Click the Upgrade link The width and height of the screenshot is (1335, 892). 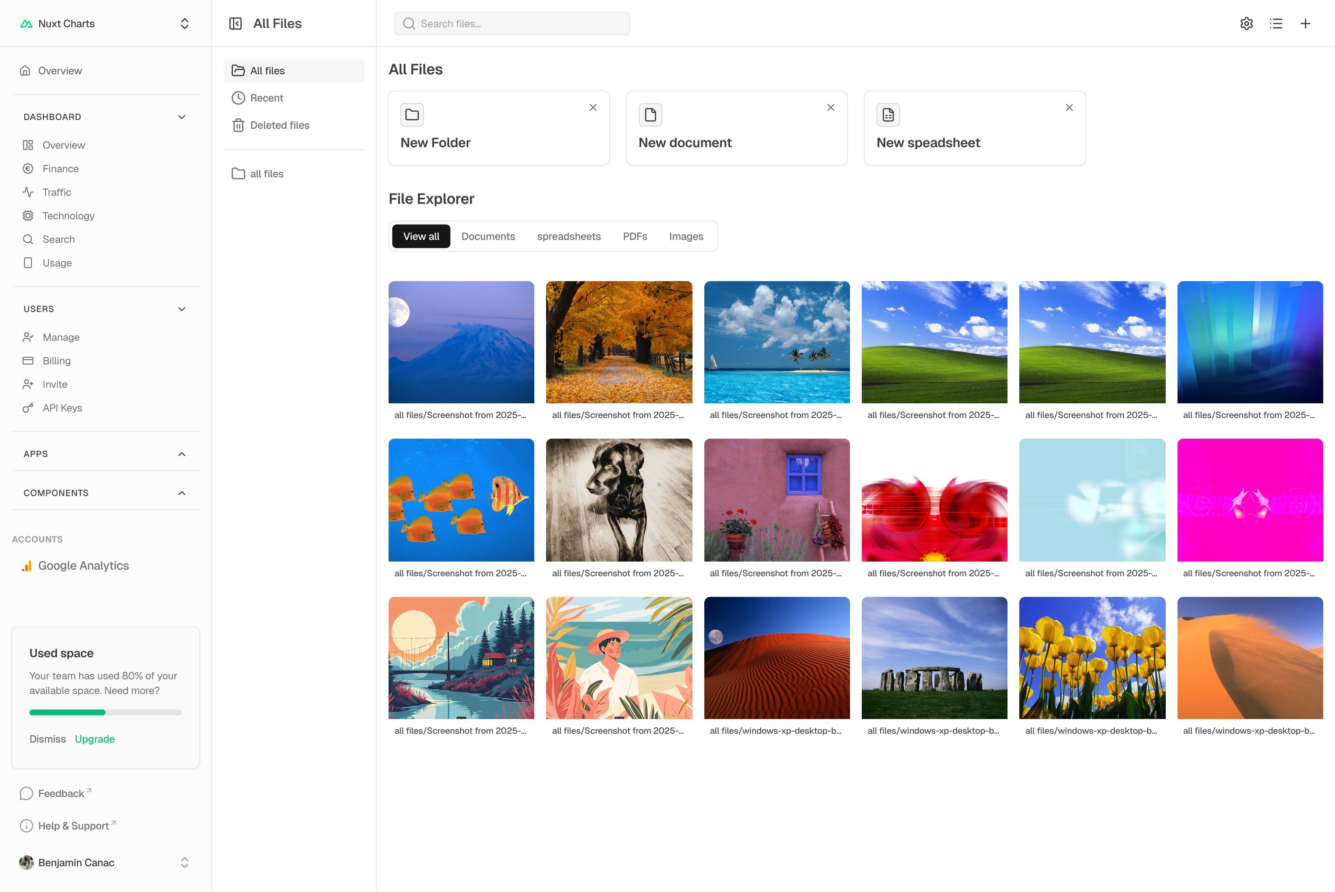coord(95,739)
